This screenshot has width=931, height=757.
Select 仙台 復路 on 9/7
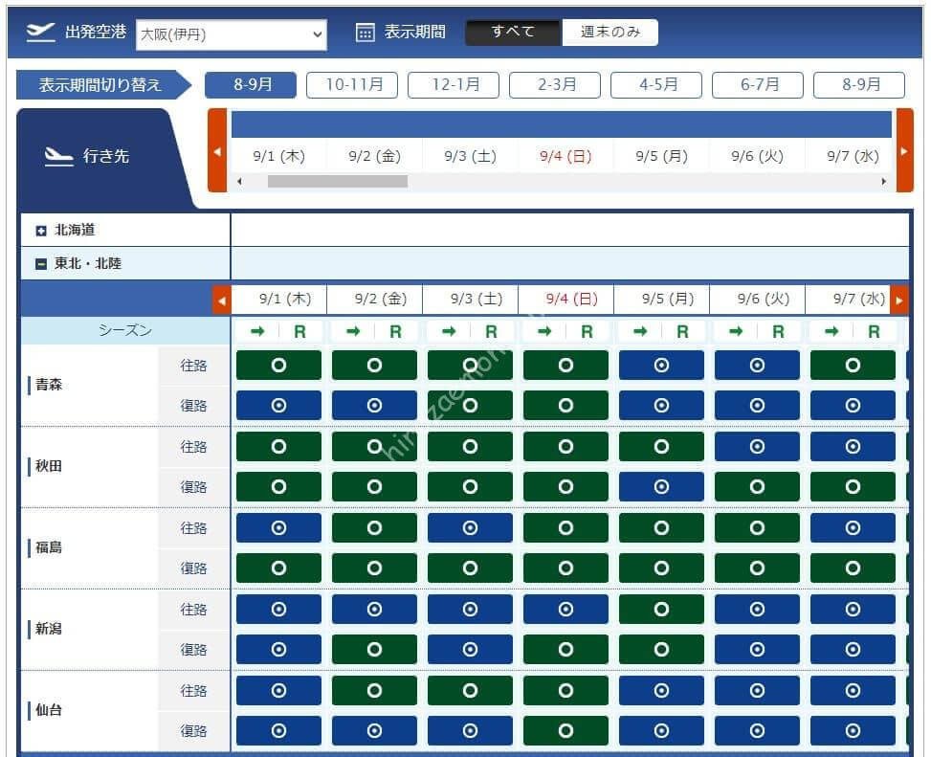coord(853,731)
